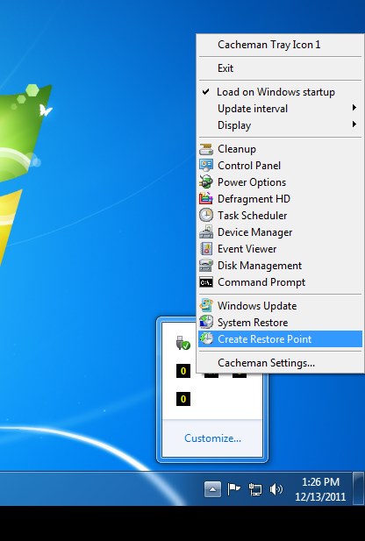The image size is (365, 541).
Task: Click the System Restore icon
Action: (x=206, y=323)
